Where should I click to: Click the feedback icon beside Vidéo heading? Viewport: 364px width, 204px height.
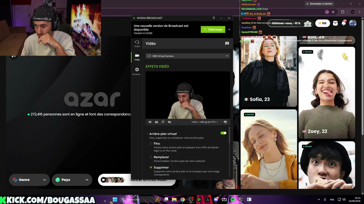(x=227, y=43)
